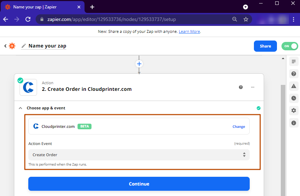Image resolution: width=300 pixels, height=196 pixels.
Task: Open the warning triangle sidebar icon
Action: [x=294, y=86]
